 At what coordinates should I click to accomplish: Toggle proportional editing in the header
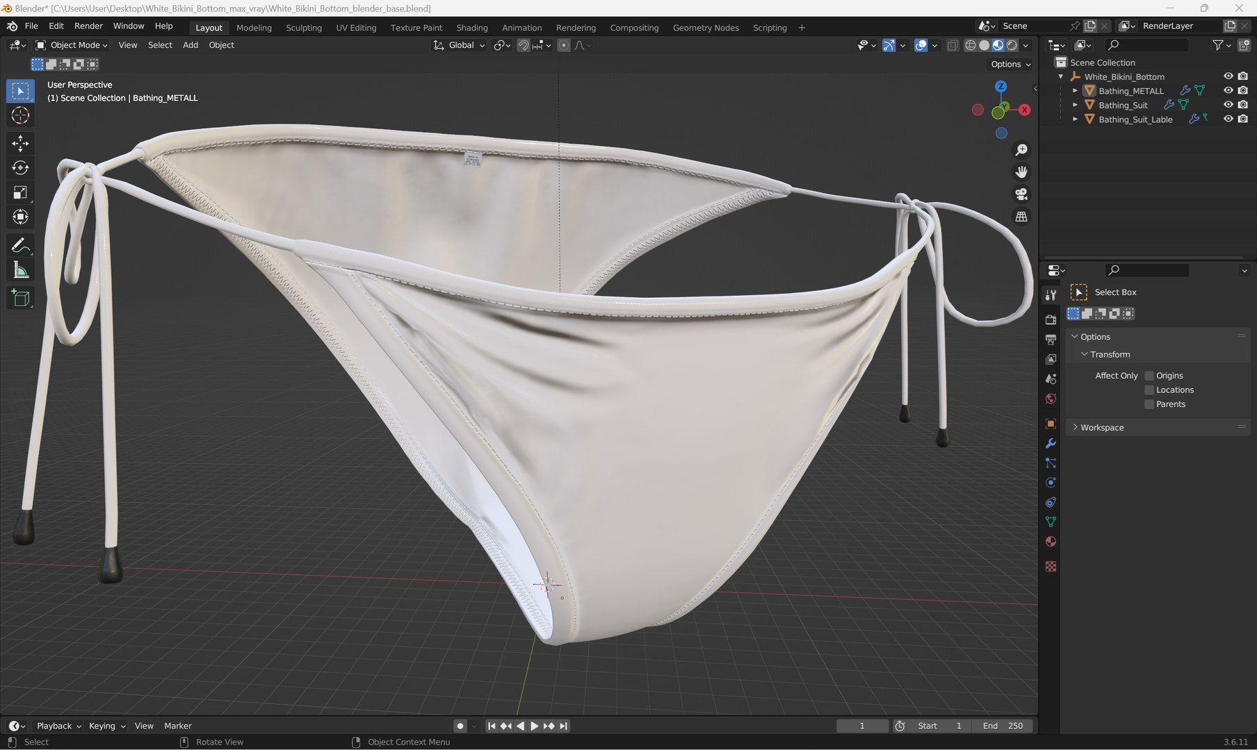click(x=564, y=45)
